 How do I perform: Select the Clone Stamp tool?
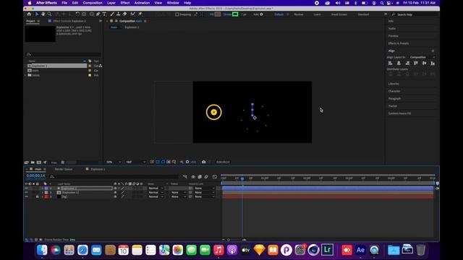click(x=119, y=14)
